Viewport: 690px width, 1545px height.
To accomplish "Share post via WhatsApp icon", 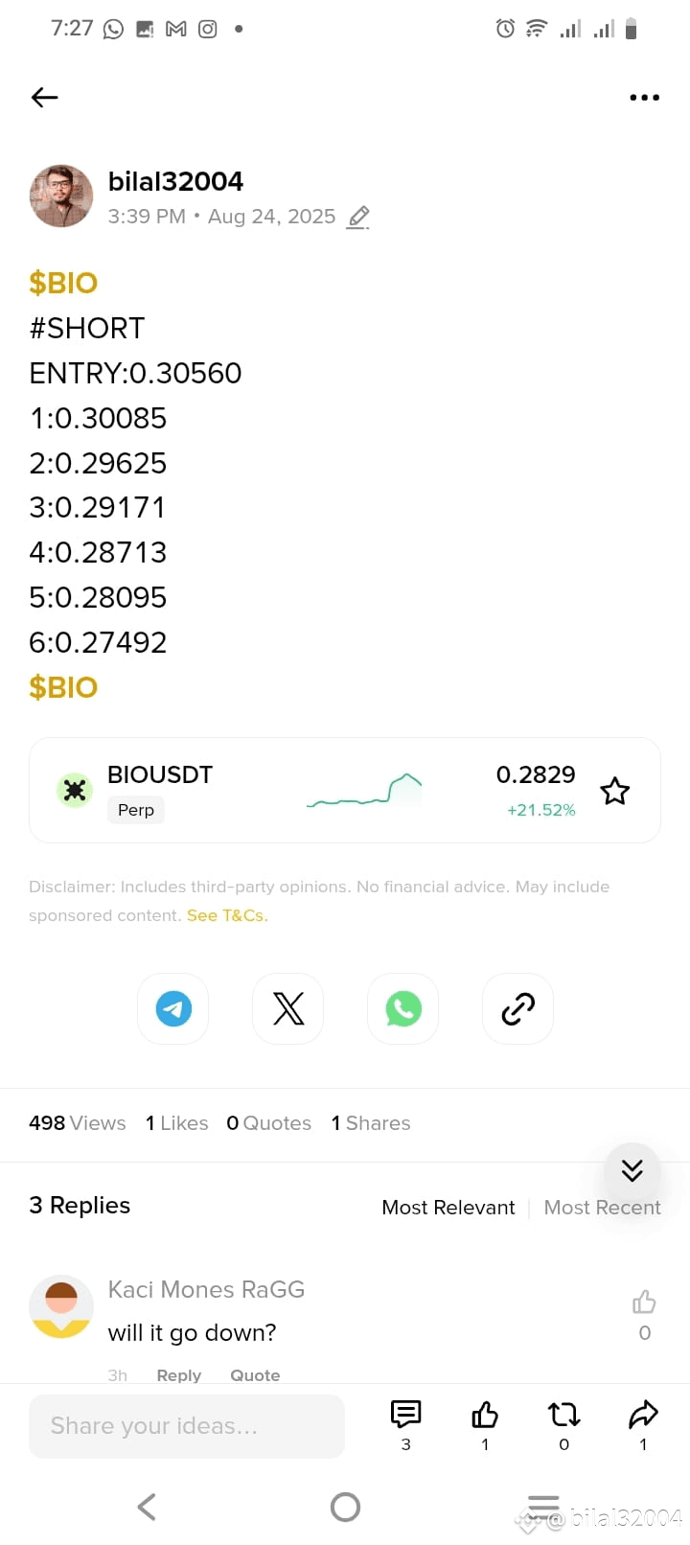I will pyautogui.click(x=402, y=1008).
